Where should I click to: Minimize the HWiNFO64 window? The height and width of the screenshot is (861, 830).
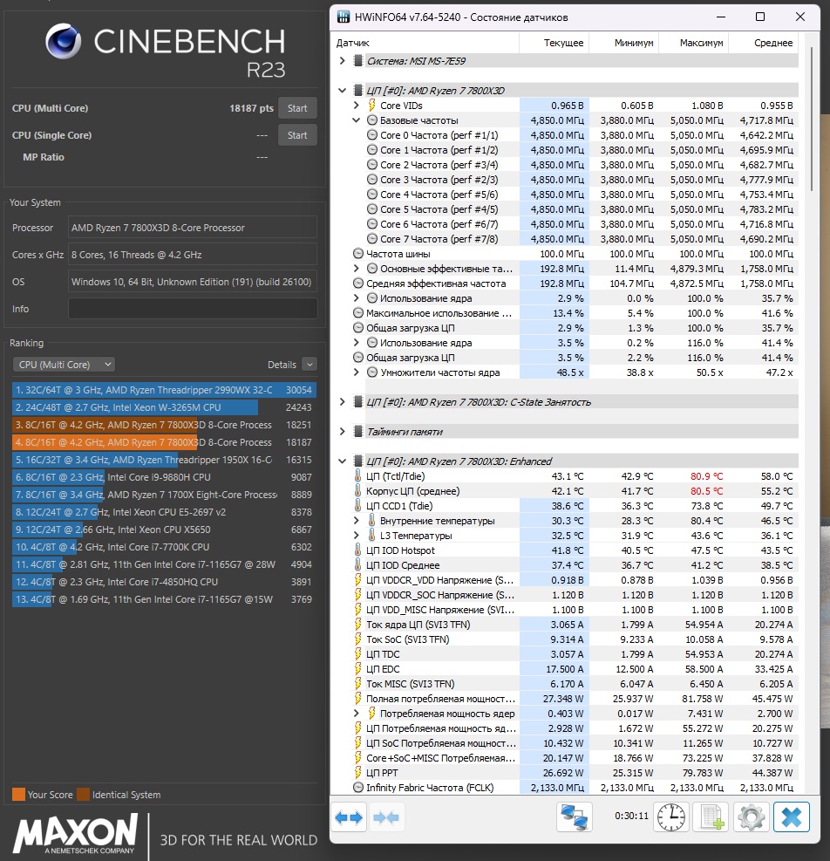pos(721,17)
